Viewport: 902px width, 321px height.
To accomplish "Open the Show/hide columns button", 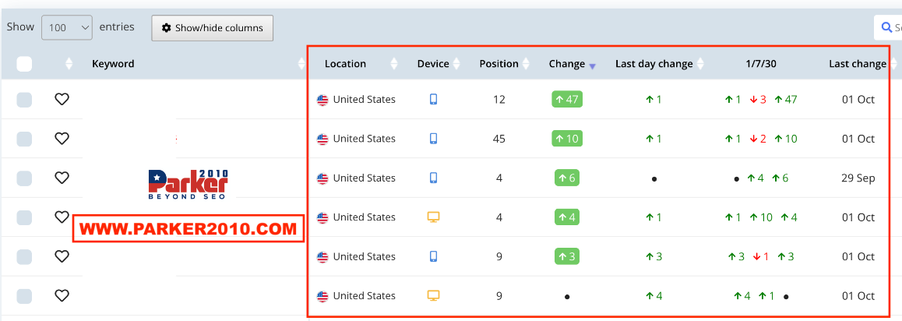I will click(213, 27).
